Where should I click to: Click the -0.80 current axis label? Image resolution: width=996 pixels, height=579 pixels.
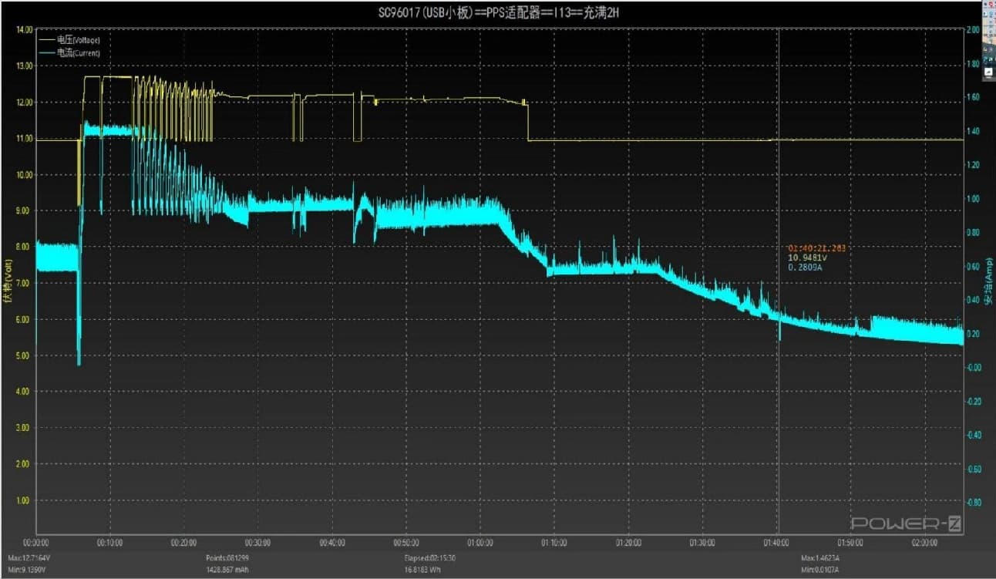[973, 503]
